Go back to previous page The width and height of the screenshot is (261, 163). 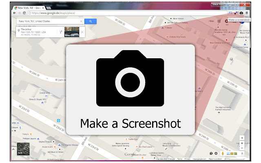[14, 13]
